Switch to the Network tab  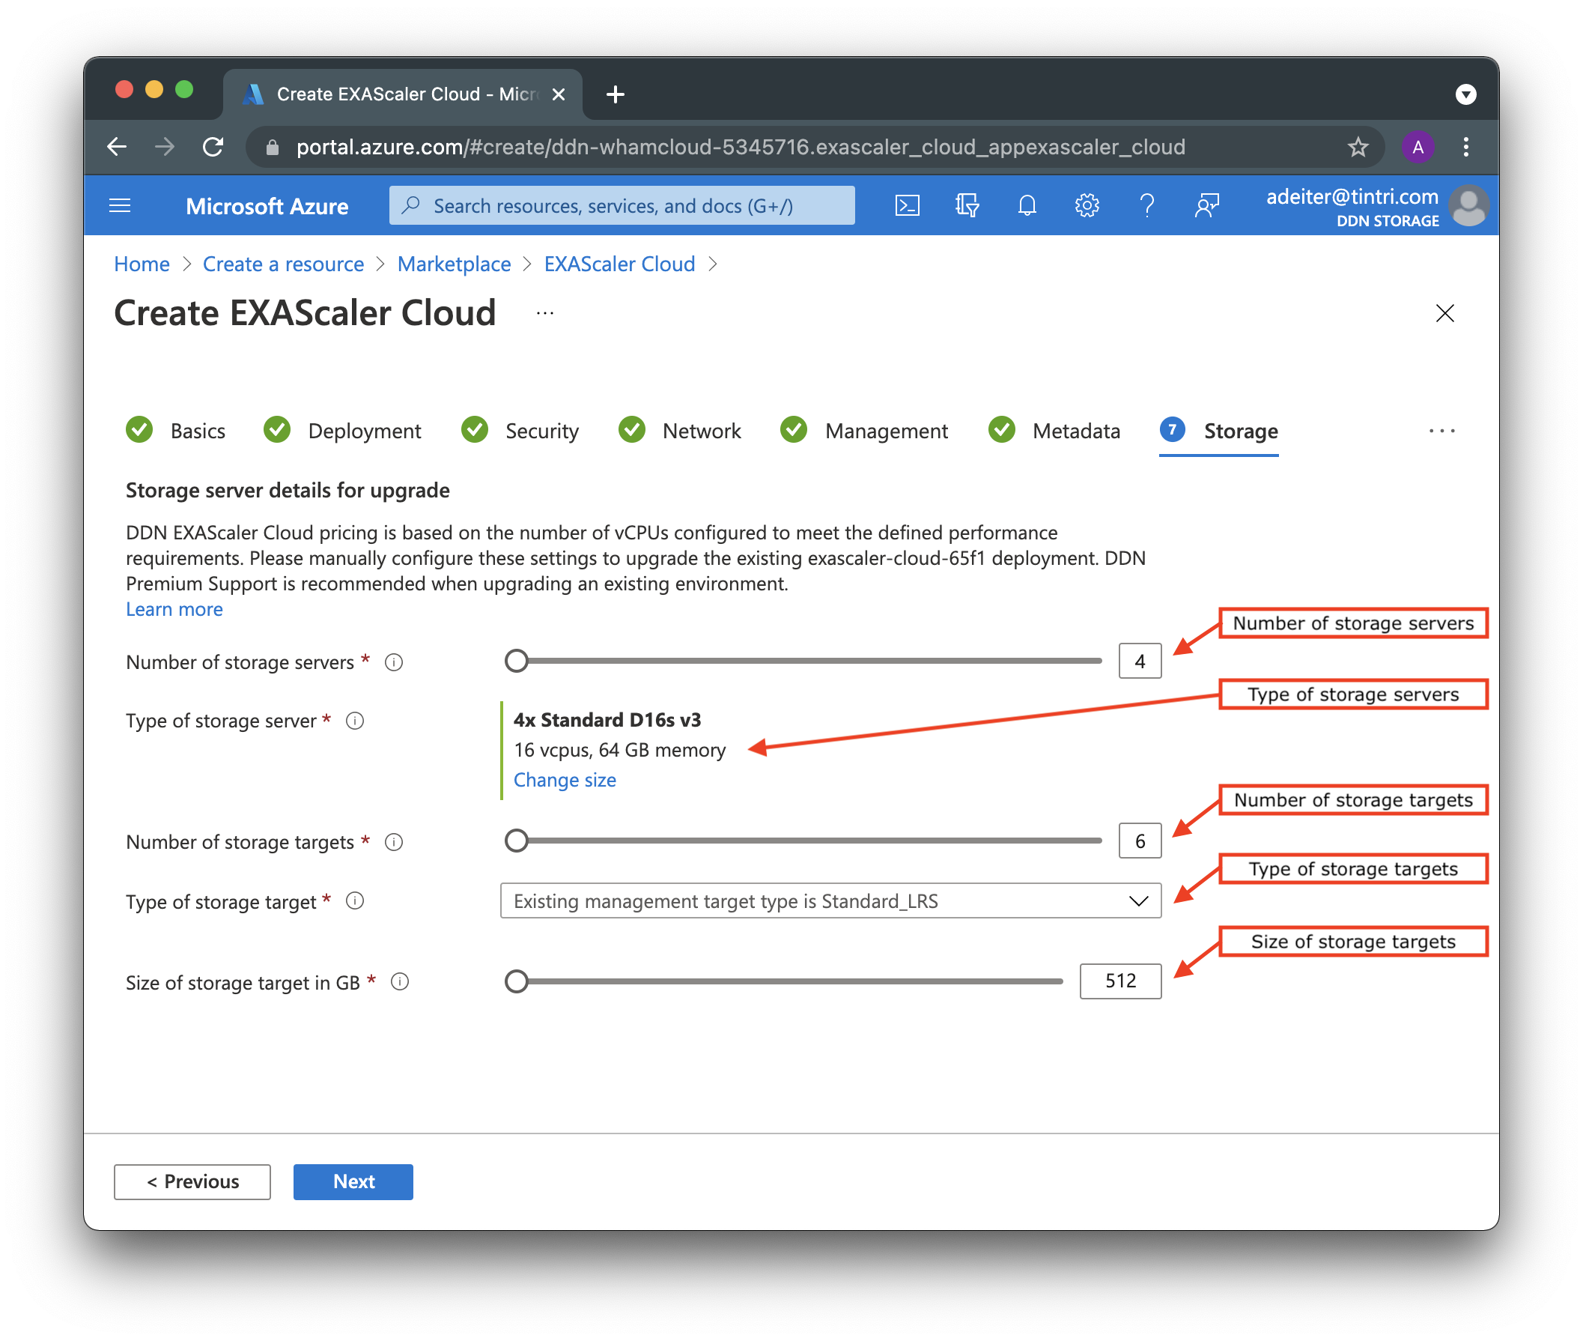[x=679, y=431]
